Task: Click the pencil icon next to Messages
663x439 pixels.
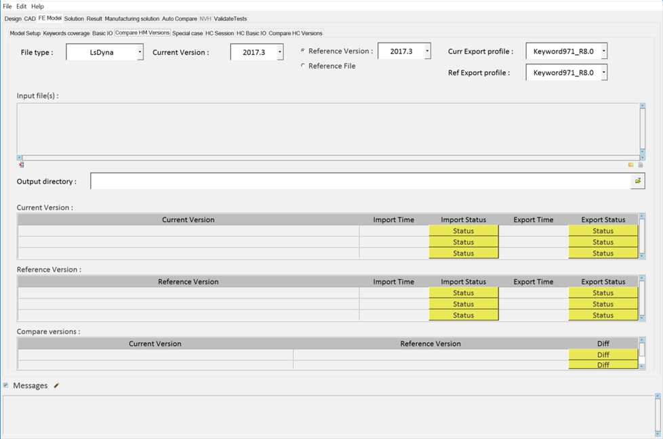Action: [56, 385]
